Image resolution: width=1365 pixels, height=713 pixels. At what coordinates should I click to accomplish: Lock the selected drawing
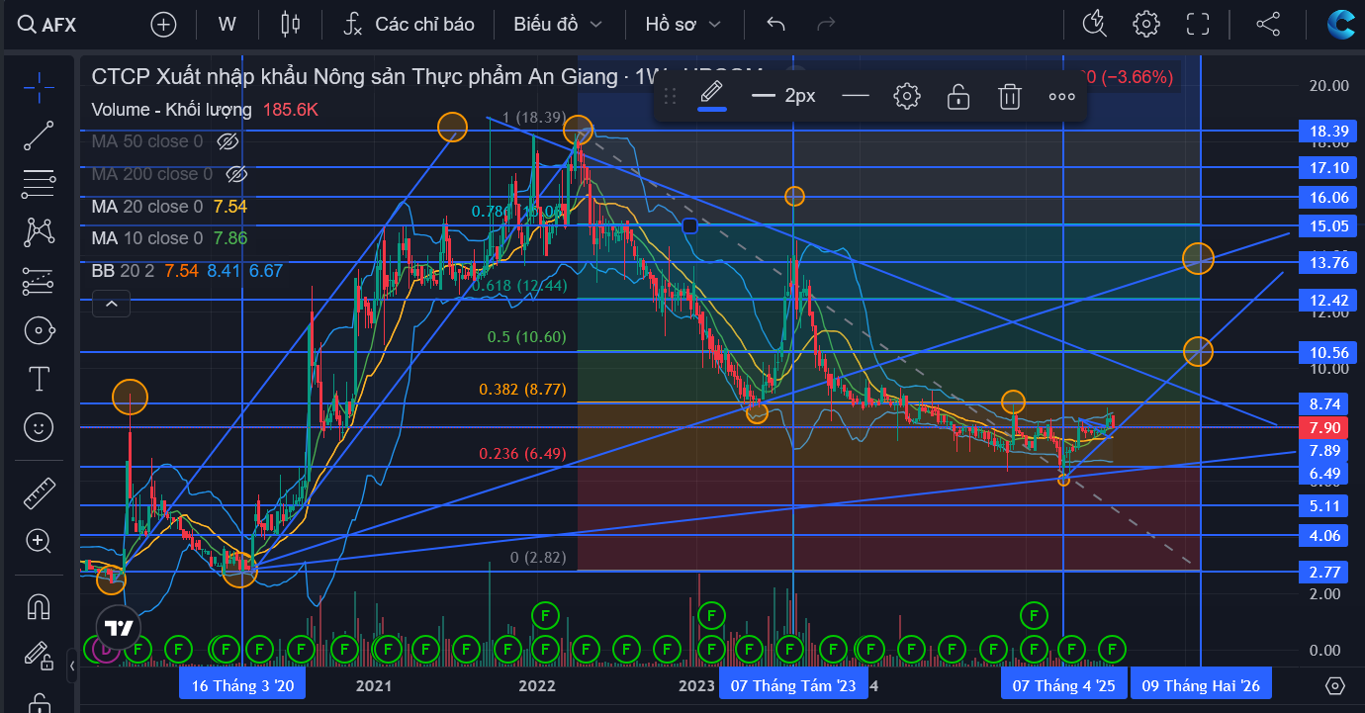point(957,96)
